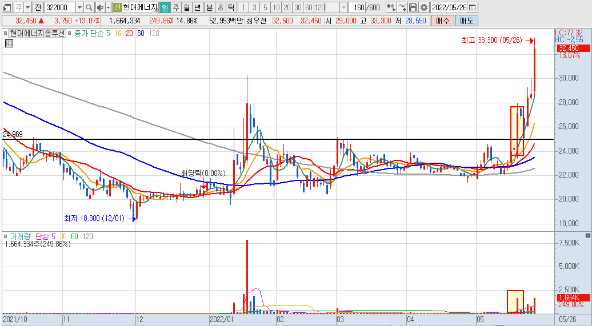Click square marker before 거래량 label

(x=5, y=236)
